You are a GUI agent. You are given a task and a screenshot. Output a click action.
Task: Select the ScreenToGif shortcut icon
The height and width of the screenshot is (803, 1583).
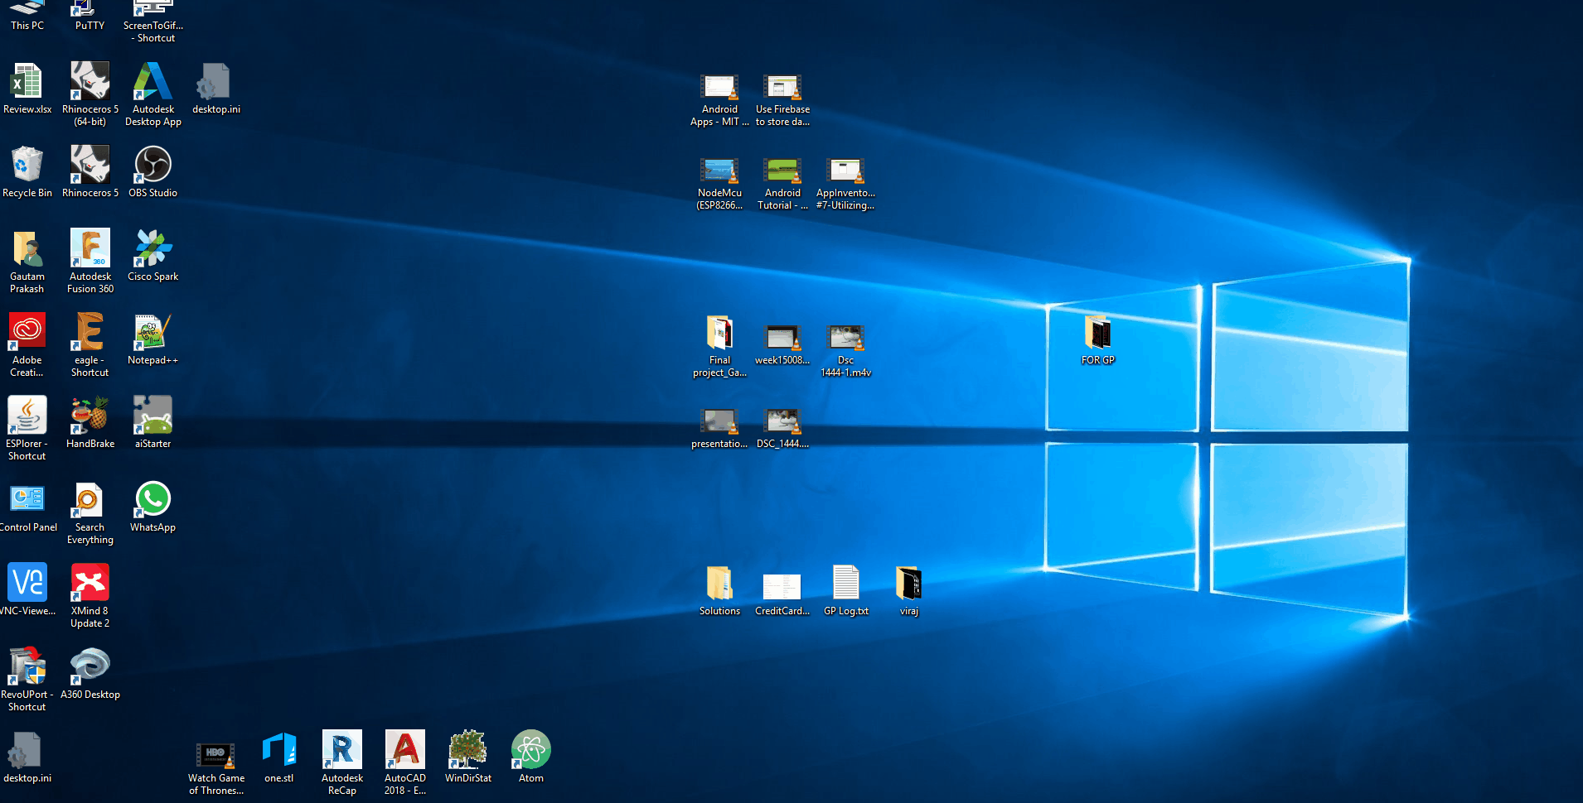[x=153, y=22]
